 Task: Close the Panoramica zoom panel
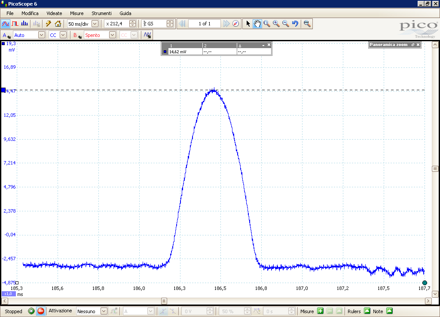pyautogui.click(x=418, y=45)
